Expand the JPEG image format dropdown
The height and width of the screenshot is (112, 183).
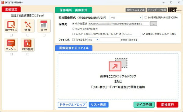pos(126,17)
